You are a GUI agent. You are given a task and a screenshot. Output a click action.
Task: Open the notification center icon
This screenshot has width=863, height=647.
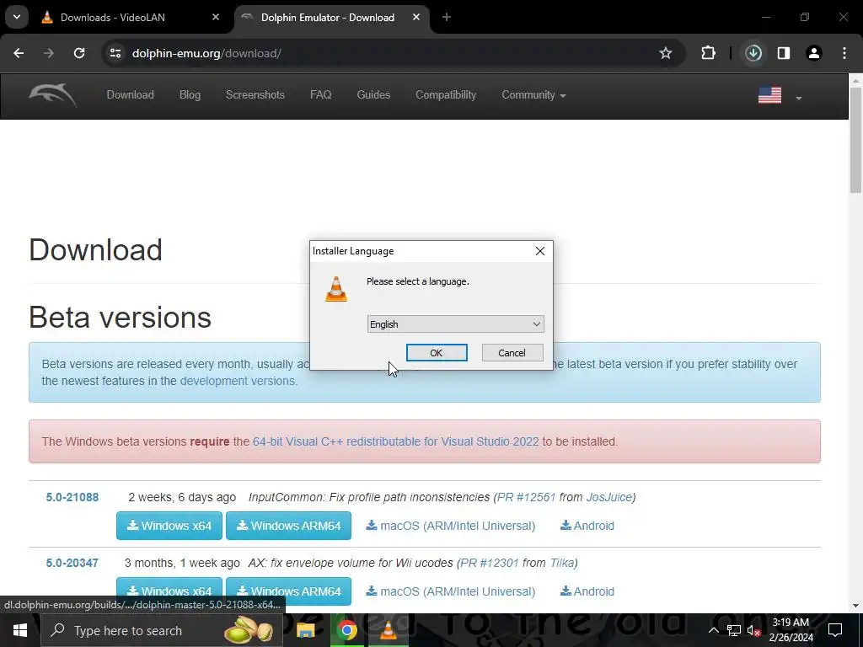835,630
